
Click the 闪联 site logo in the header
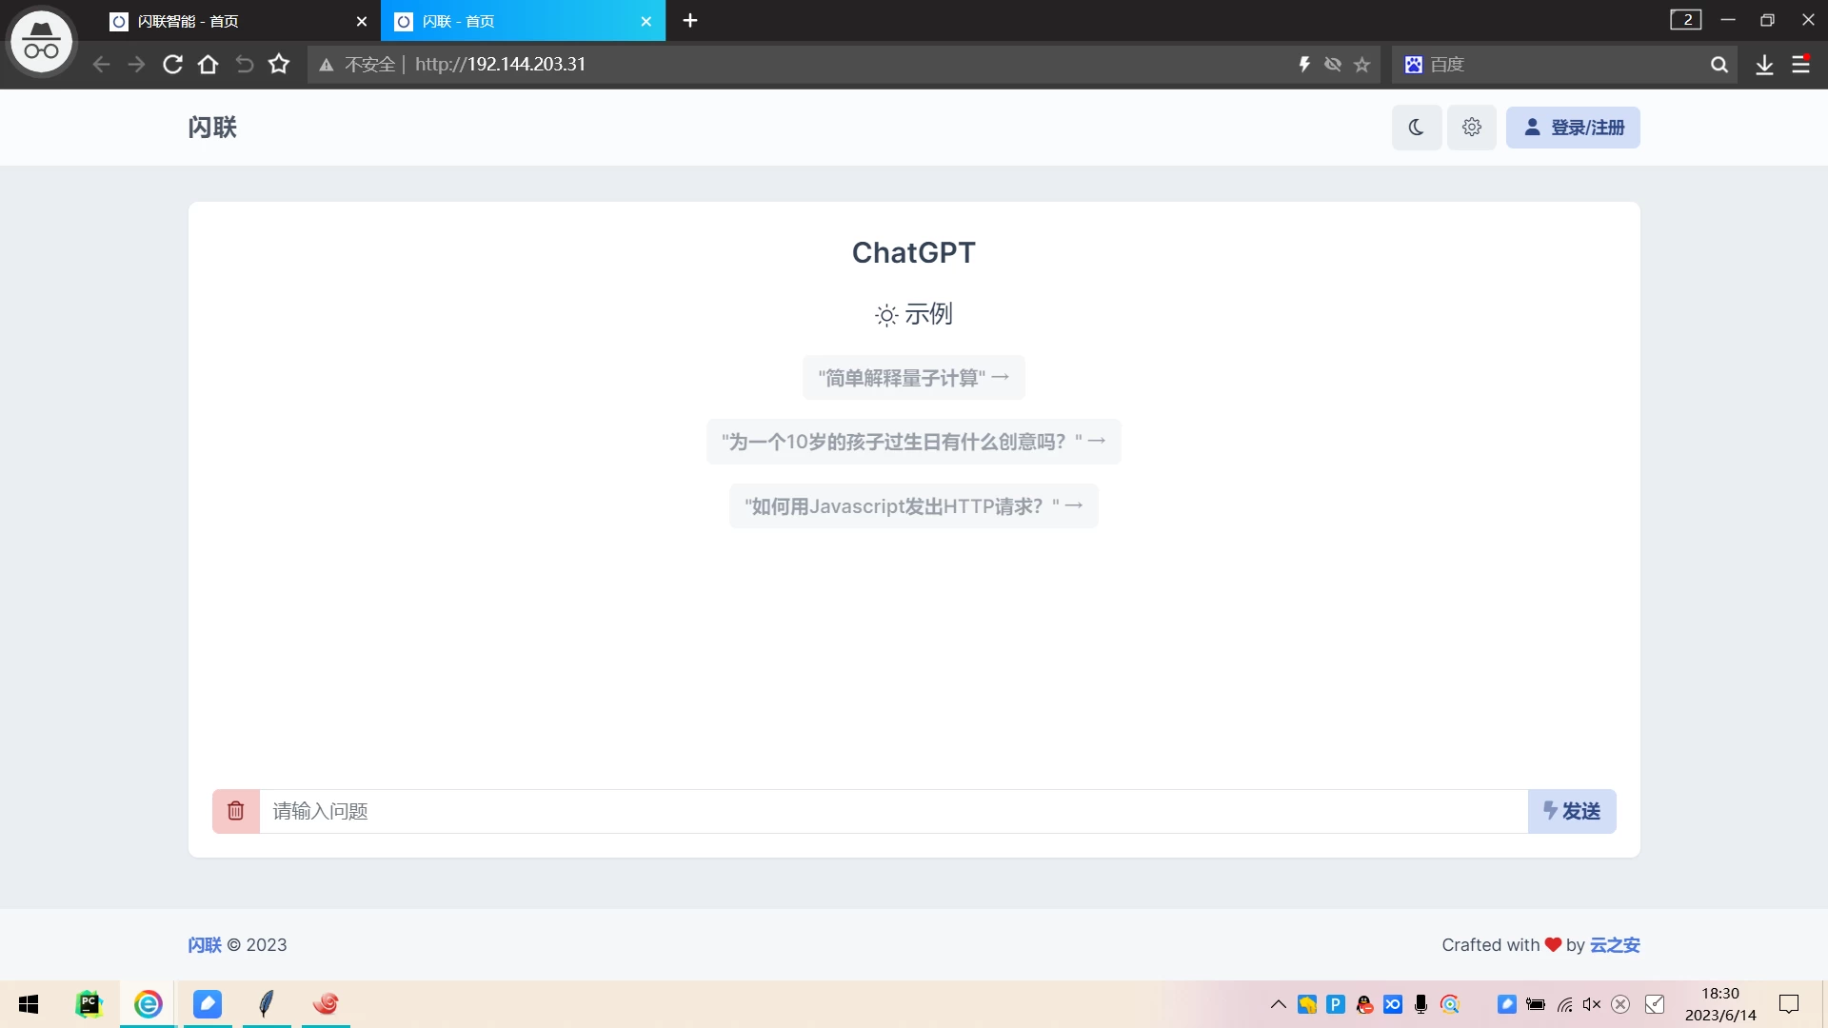[212, 128]
